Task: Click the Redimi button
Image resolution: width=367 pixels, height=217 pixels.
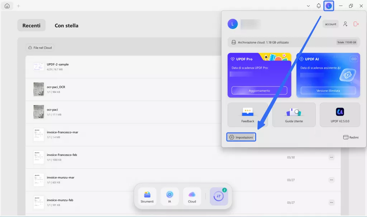Action: (x=351, y=137)
